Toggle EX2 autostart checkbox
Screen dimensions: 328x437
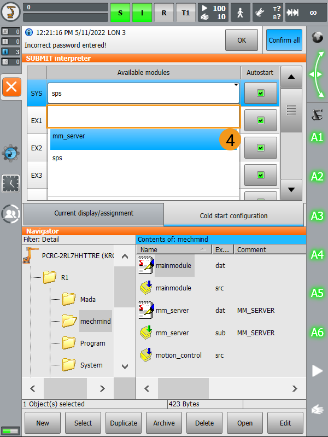(x=261, y=148)
